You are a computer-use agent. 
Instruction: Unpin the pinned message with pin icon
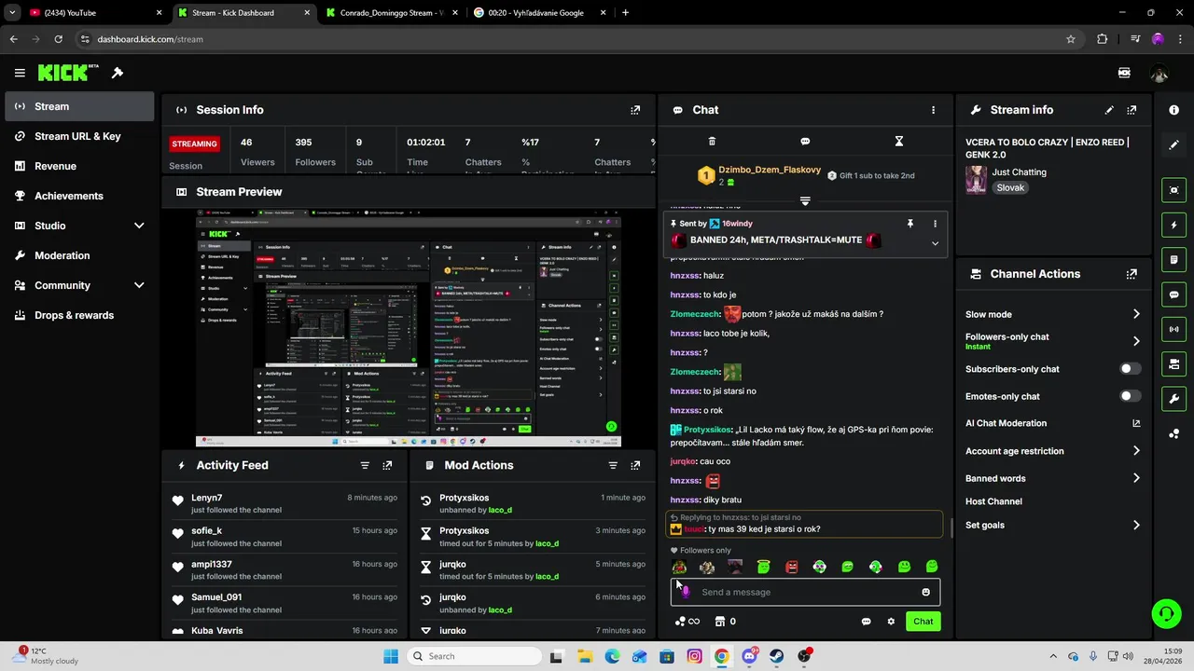909,224
